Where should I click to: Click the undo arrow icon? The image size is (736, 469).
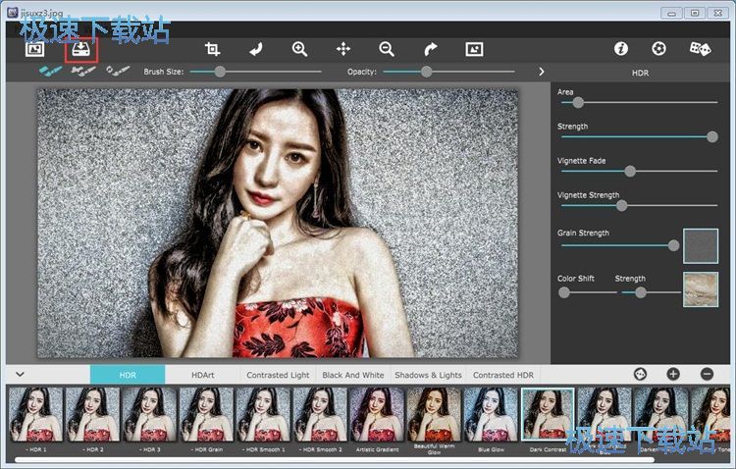256,49
